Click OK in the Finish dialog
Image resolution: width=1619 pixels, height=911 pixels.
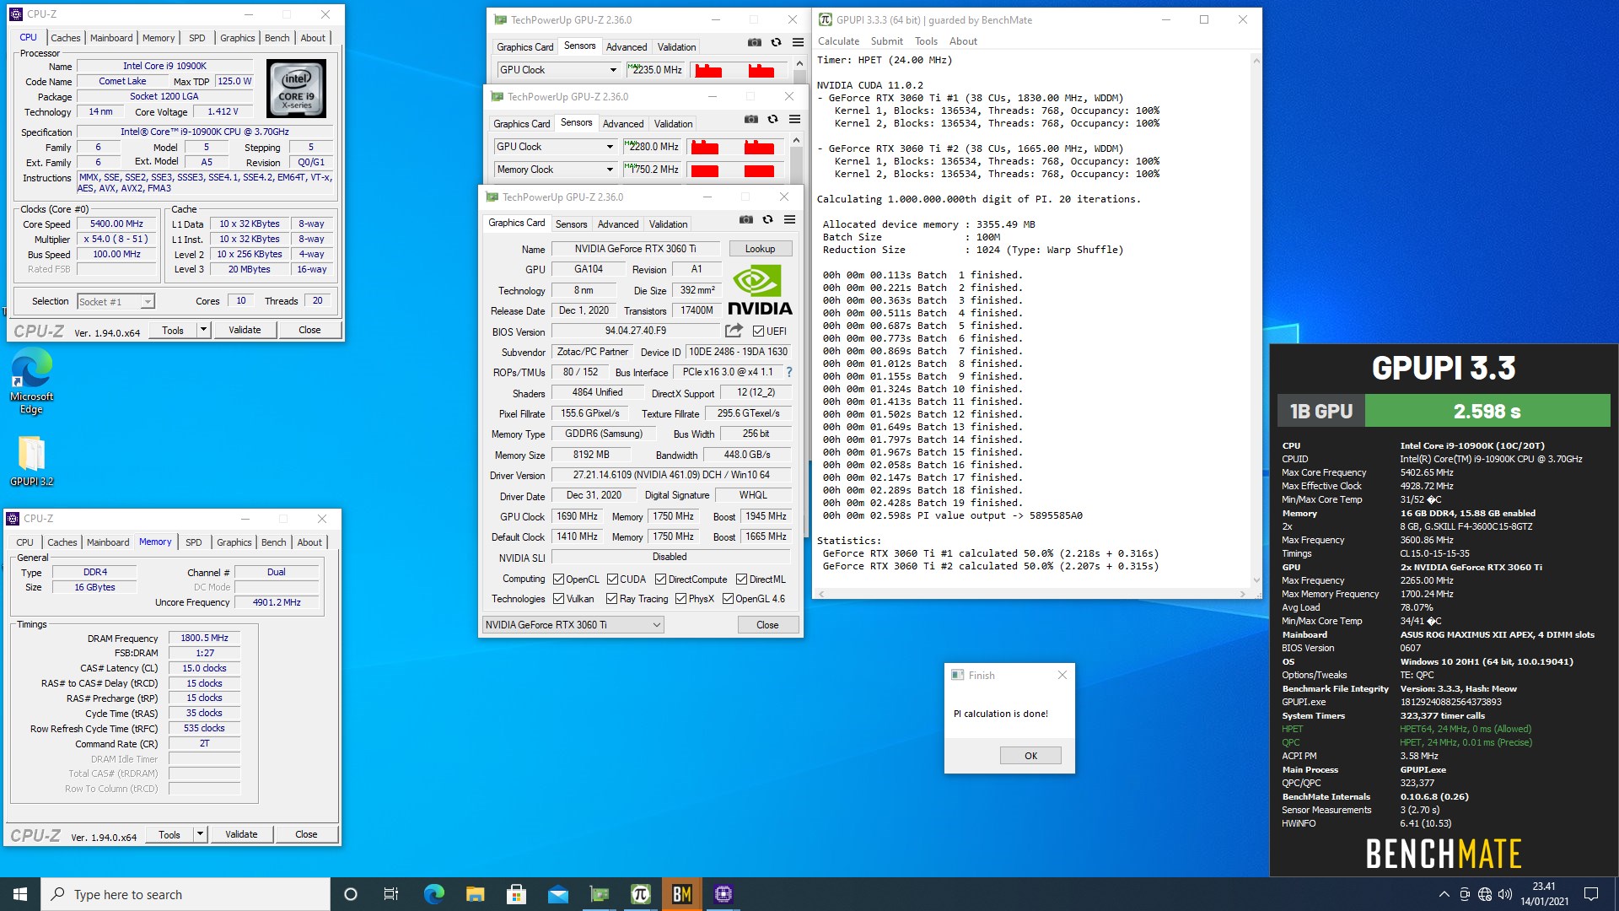point(1030,756)
